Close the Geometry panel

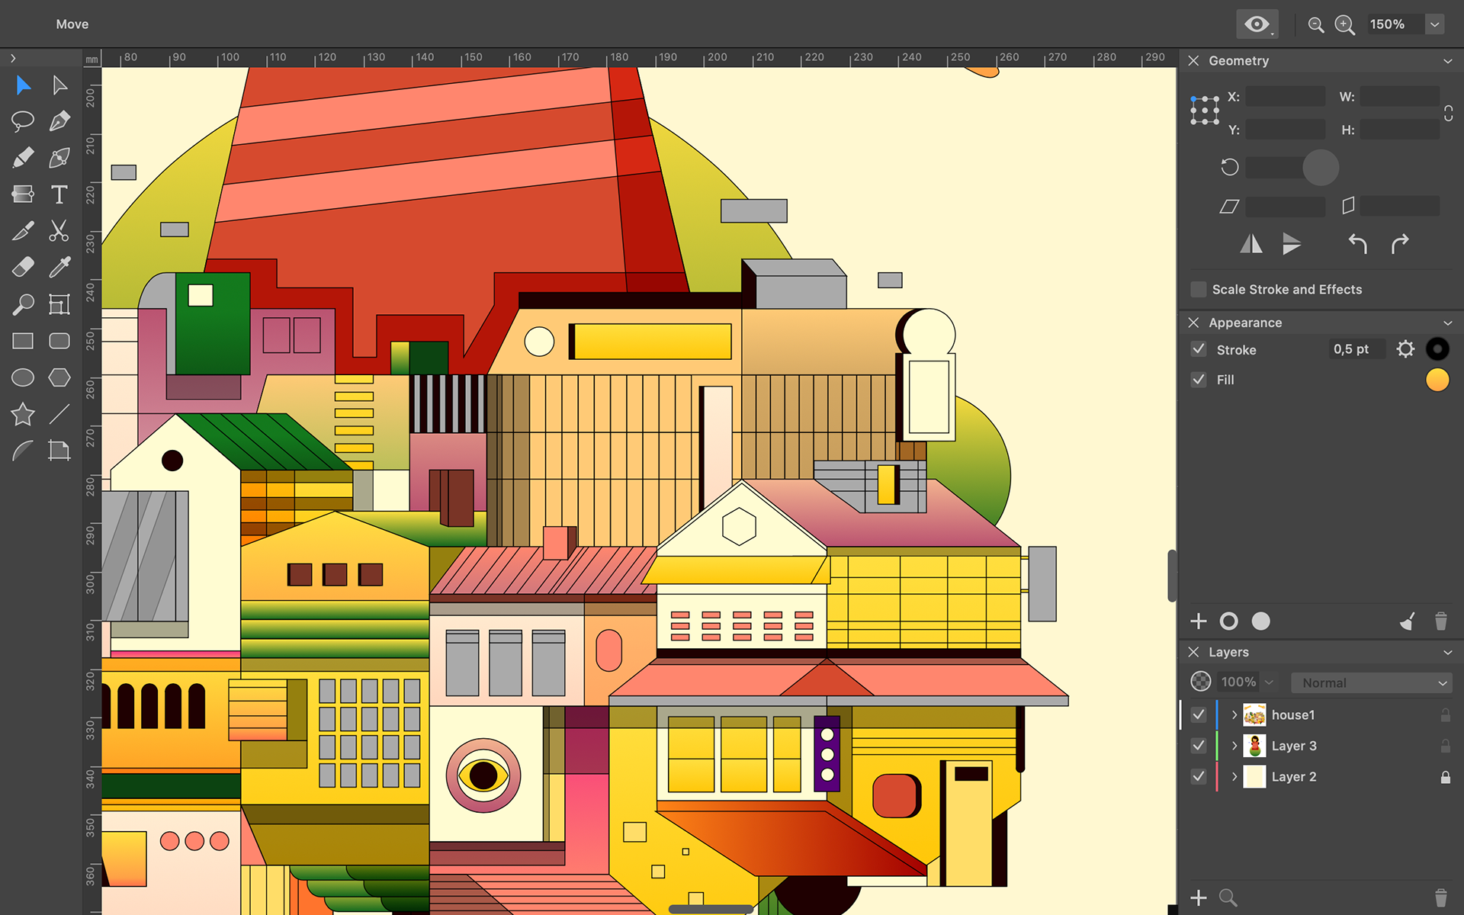tap(1193, 61)
